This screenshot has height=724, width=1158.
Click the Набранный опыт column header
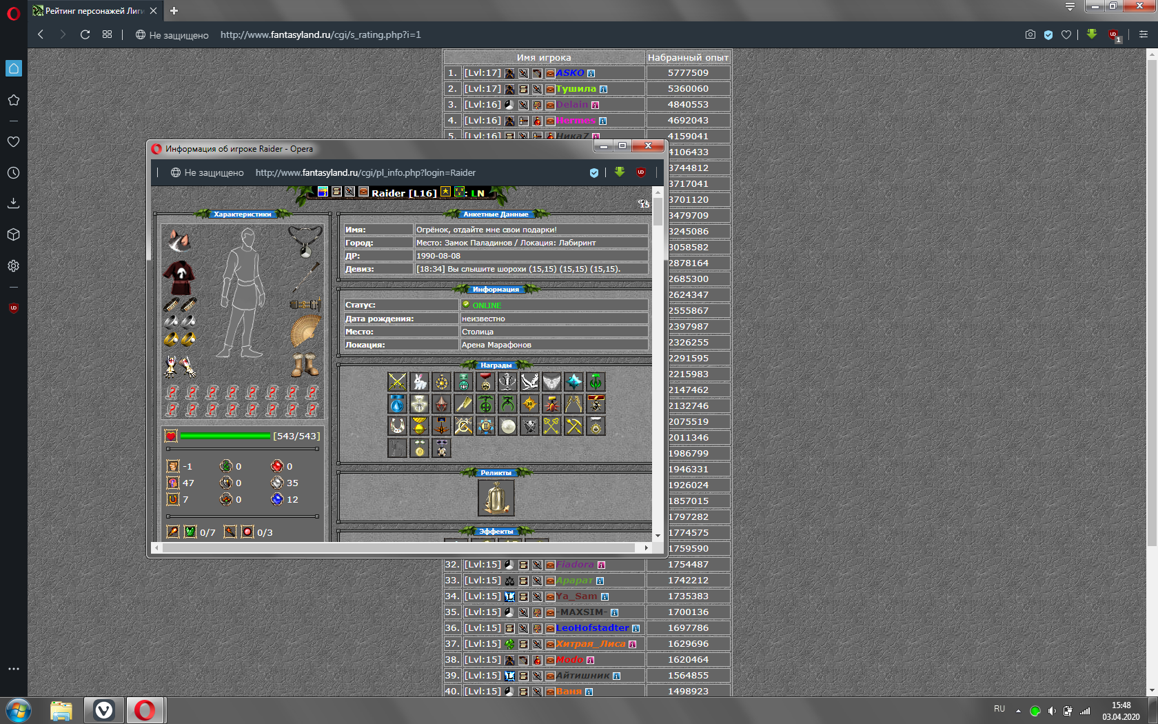688,57
